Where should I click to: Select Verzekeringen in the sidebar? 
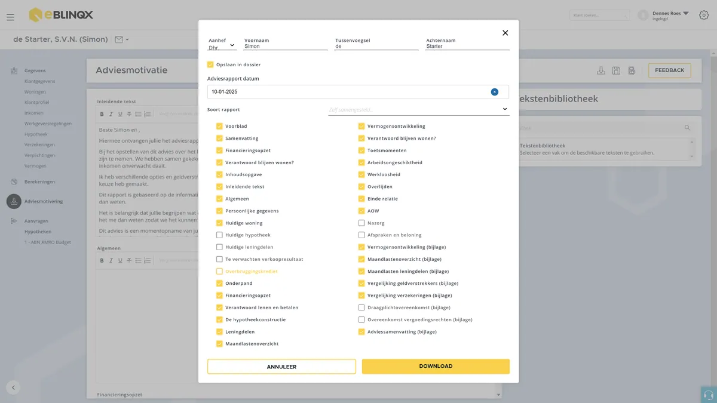[x=40, y=145]
